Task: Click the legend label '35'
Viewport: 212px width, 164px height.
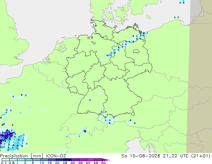Action: click(x=80, y=163)
